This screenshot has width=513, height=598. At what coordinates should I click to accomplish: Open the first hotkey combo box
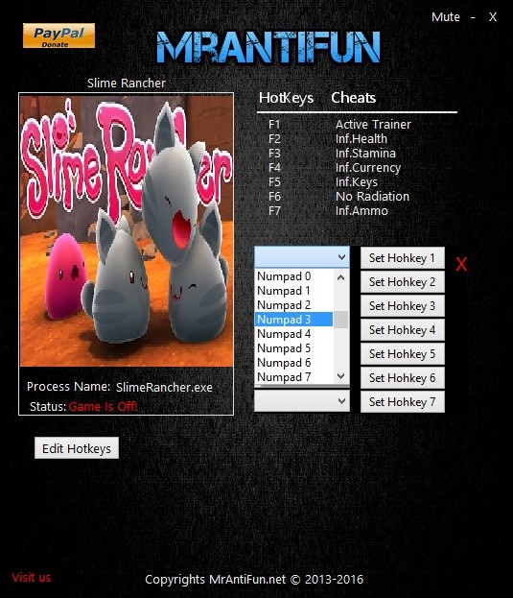[x=302, y=257]
